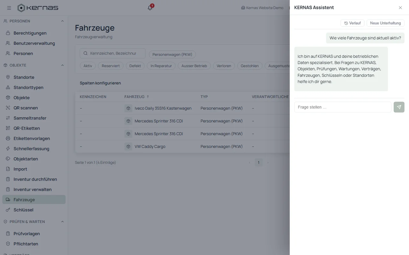
Task: Toggle the Ausser Betrieb filter chip
Action: tap(194, 66)
